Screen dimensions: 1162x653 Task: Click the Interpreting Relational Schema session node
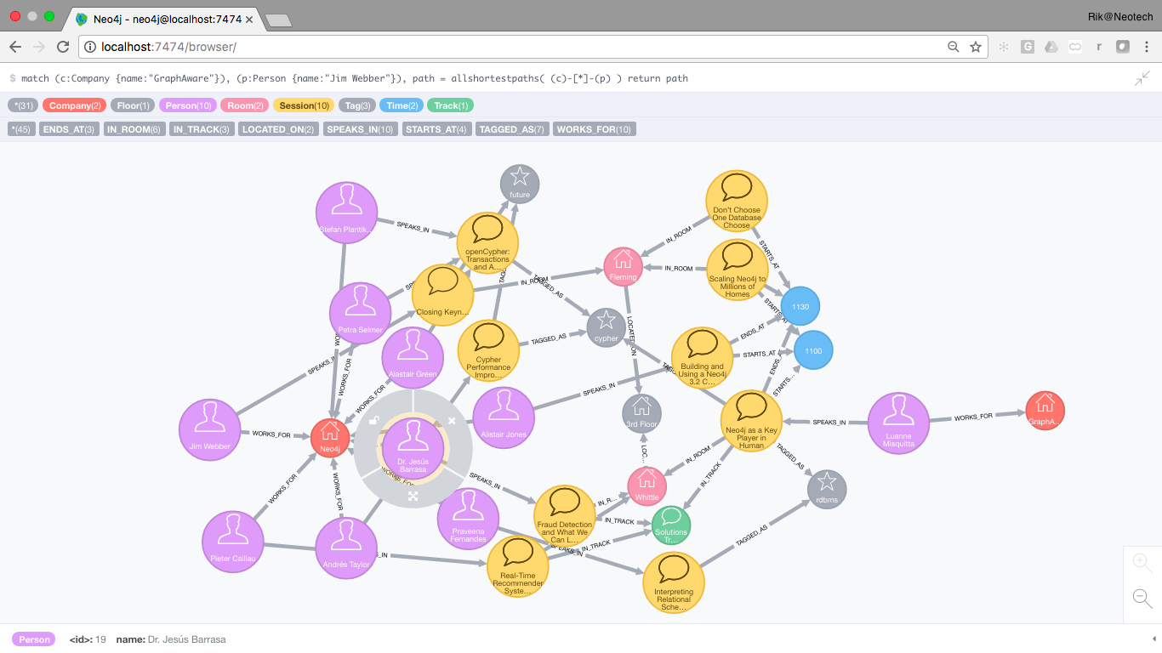(x=674, y=582)
